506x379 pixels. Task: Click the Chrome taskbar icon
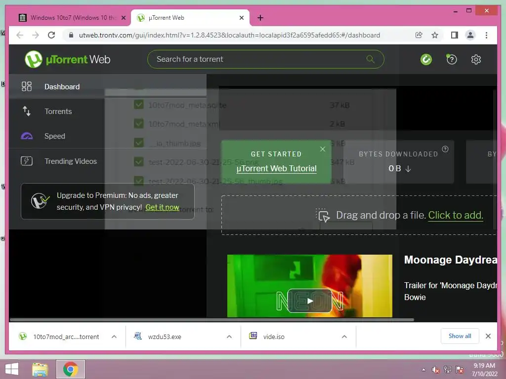coord(71,369)
